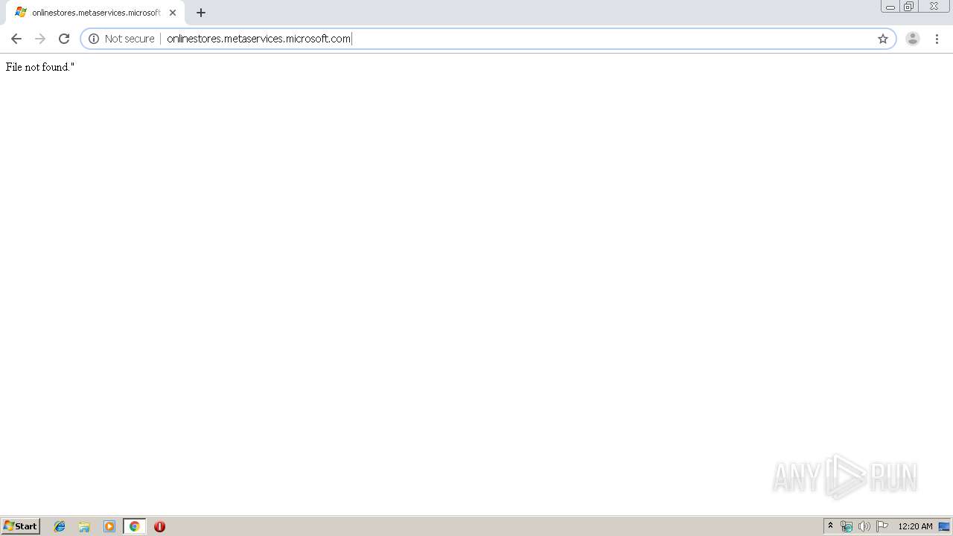Open the media player taskbar icon

(109, 526)
